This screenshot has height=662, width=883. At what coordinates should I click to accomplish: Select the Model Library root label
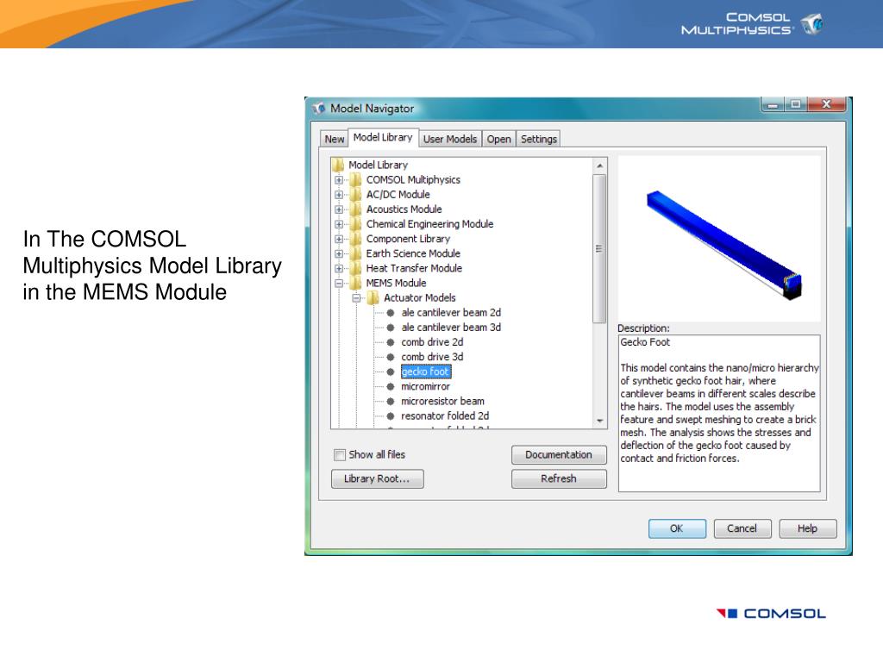(x=378, y=165)
